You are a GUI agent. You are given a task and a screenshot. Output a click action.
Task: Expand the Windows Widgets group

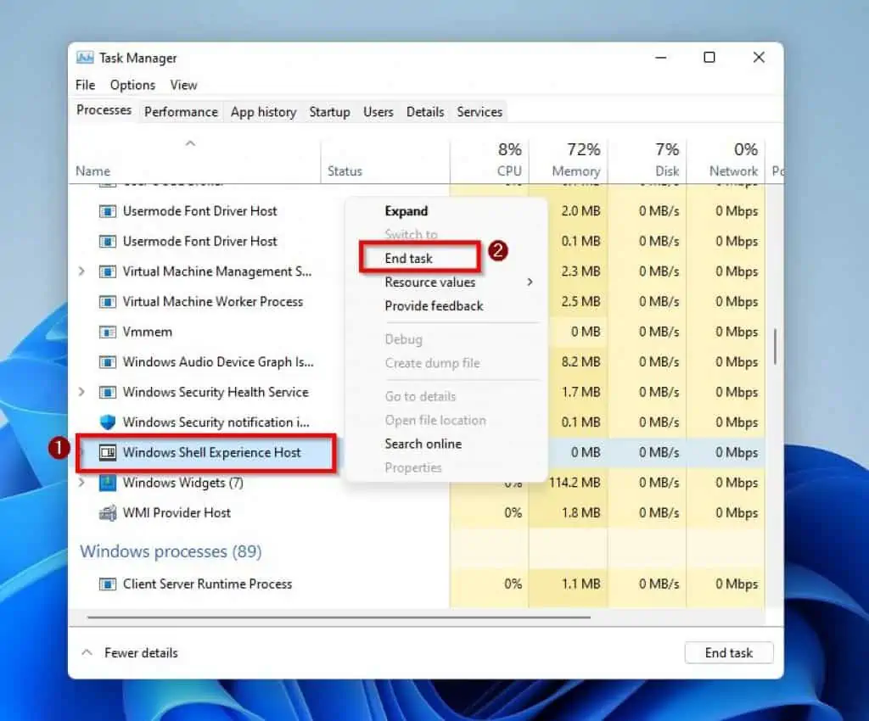coord(81,483)
